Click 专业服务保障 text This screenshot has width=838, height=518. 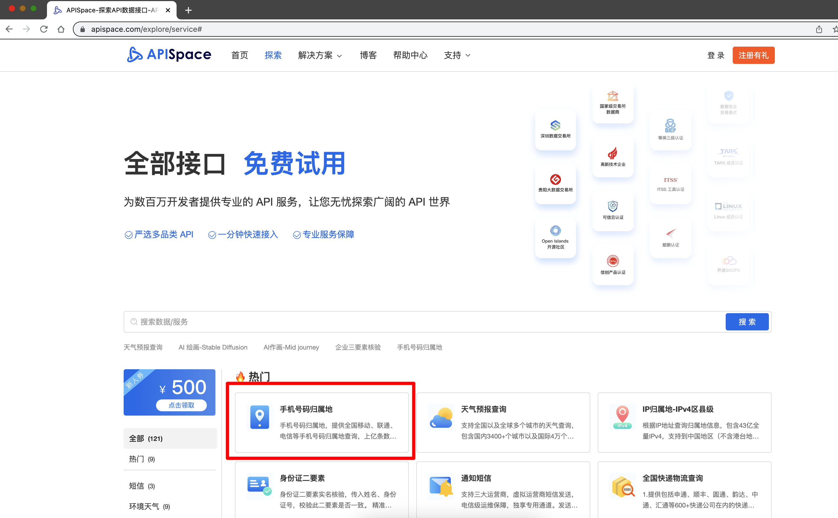[x=328, y=234]
